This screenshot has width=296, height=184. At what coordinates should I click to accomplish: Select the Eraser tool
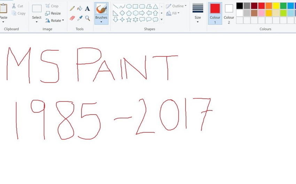tap(72, 18)
